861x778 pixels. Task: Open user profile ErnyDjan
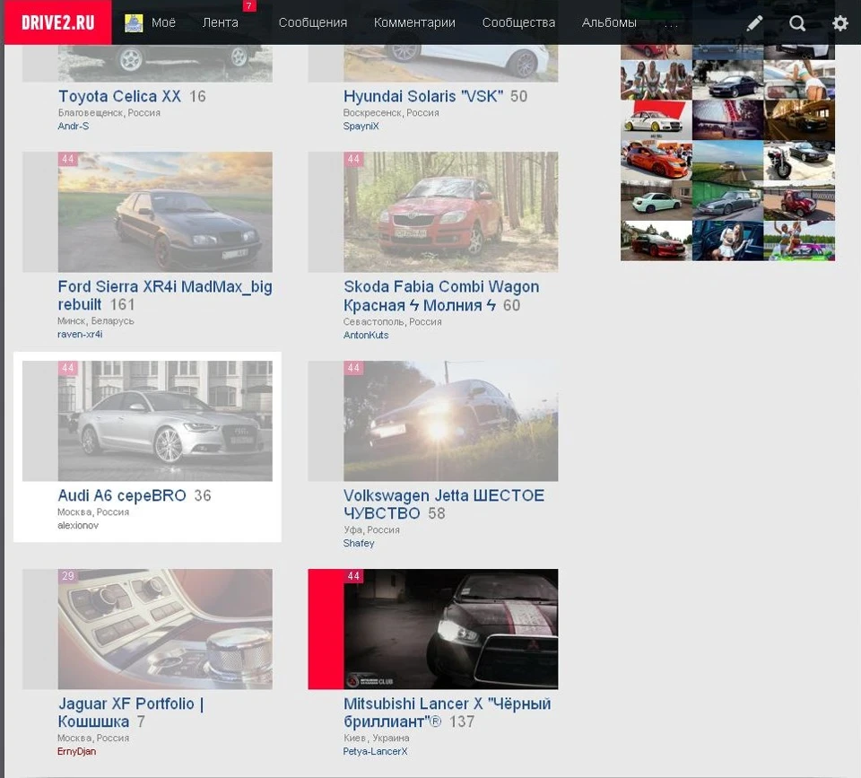(x=76, y=751)
